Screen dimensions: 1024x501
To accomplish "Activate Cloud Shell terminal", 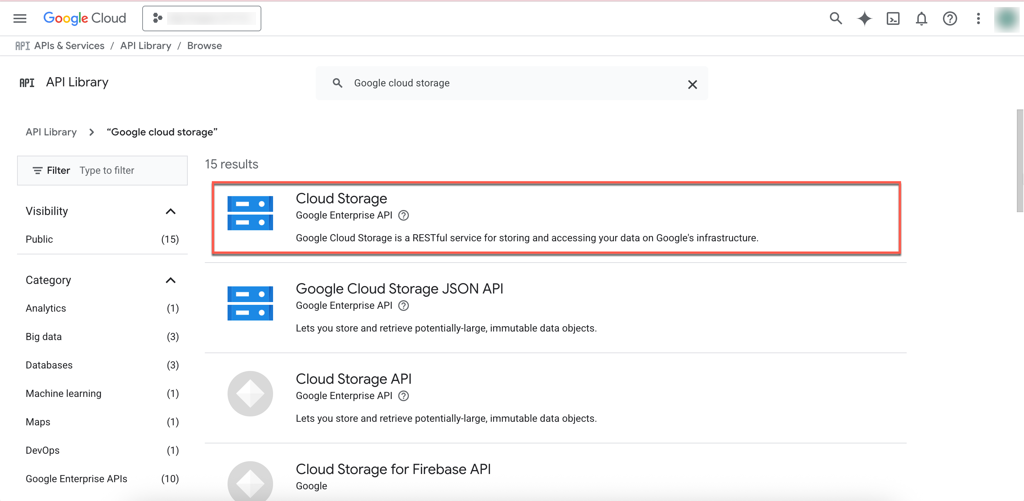I will pyautogui.click(x=893, y=18).
